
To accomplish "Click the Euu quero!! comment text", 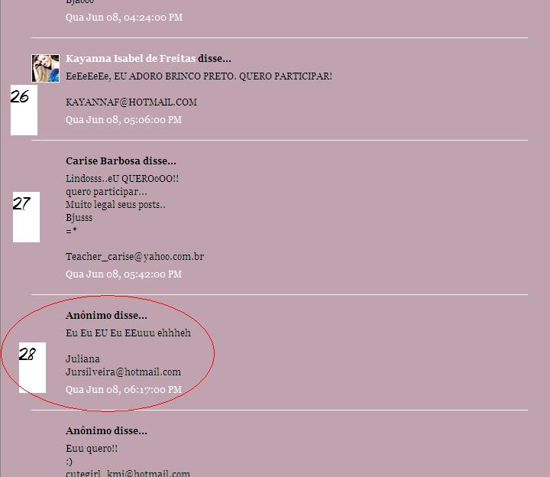I will pos(92,449).
